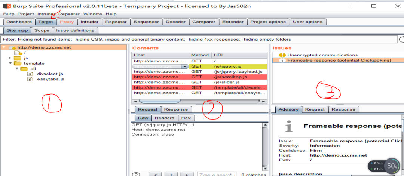The width and height of the screenshot is (404, 176).
Task: Collapse the template folder node
Action: 10,63
